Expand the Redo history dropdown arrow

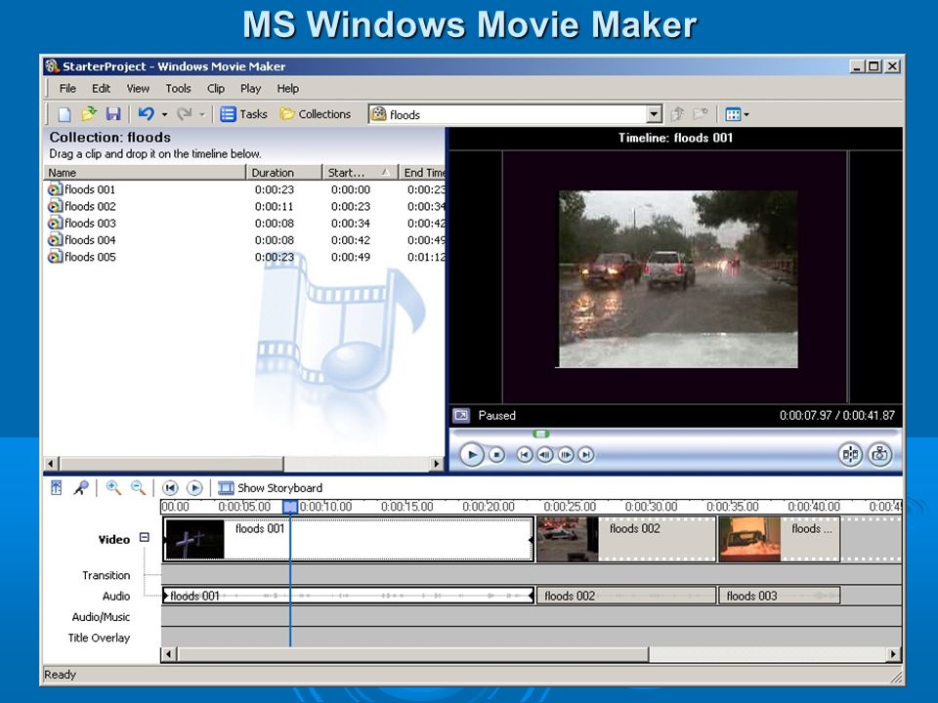(x=201, y=114)
